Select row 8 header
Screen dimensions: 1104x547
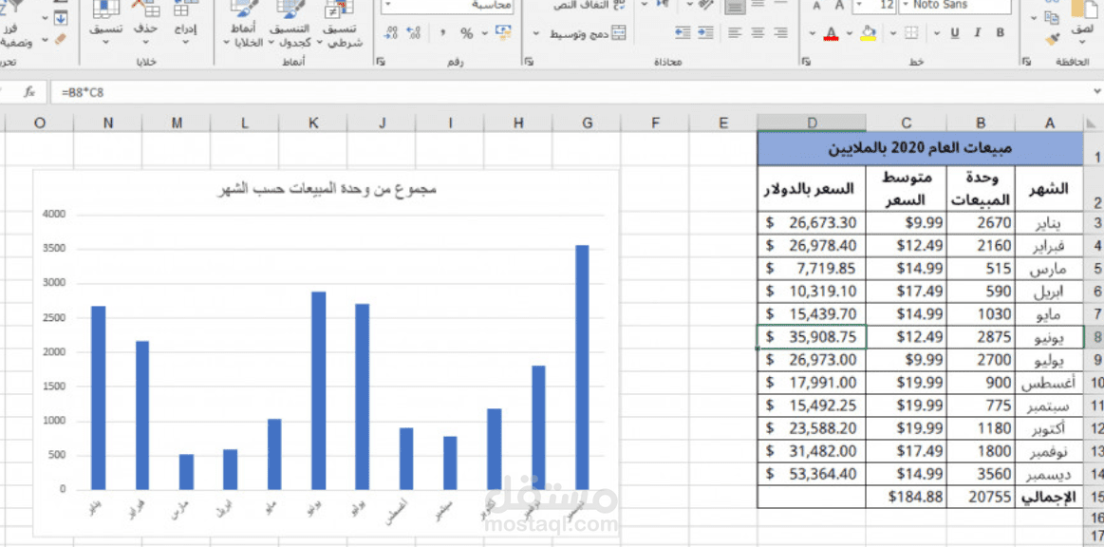click(1095, 336)
